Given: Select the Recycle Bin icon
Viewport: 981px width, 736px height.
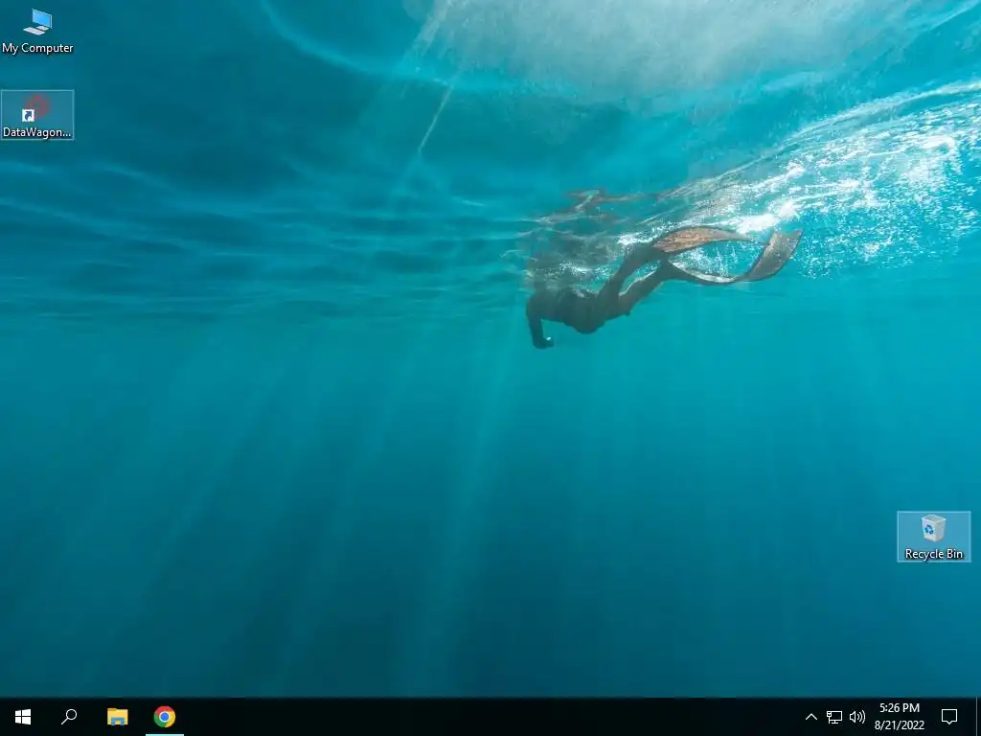Looking at the screenshot, I should pyautogui.click(x=933, y=537).
